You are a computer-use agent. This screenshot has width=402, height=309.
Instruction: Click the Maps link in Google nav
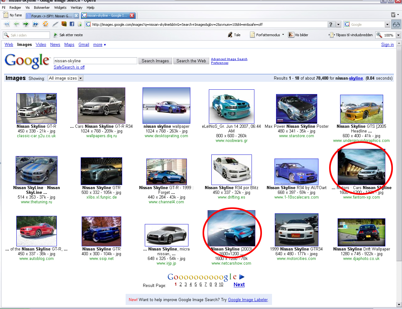69,45
